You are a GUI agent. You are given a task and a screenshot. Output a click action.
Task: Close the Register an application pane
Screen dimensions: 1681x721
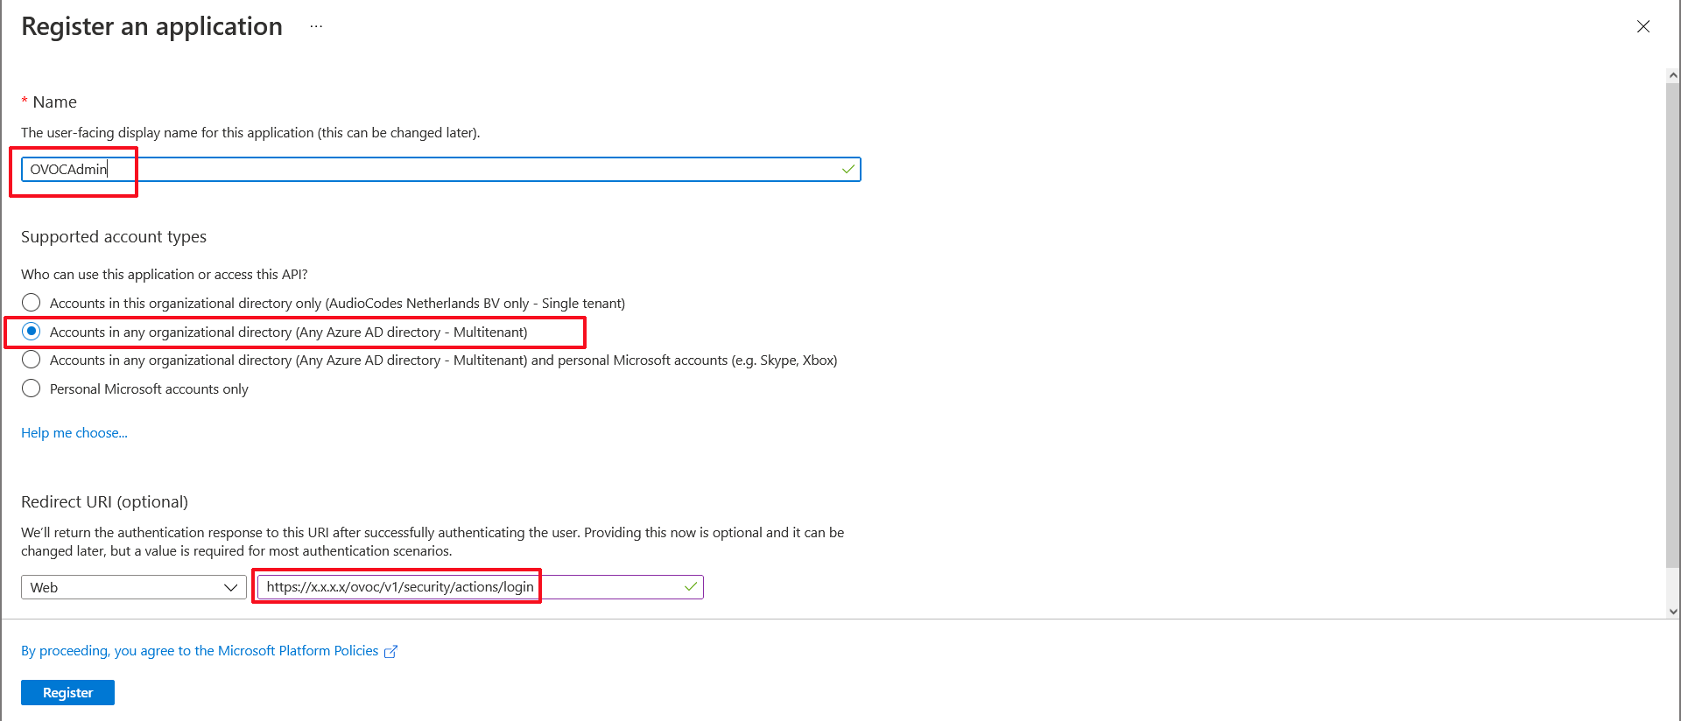(x=1643, y=26)
